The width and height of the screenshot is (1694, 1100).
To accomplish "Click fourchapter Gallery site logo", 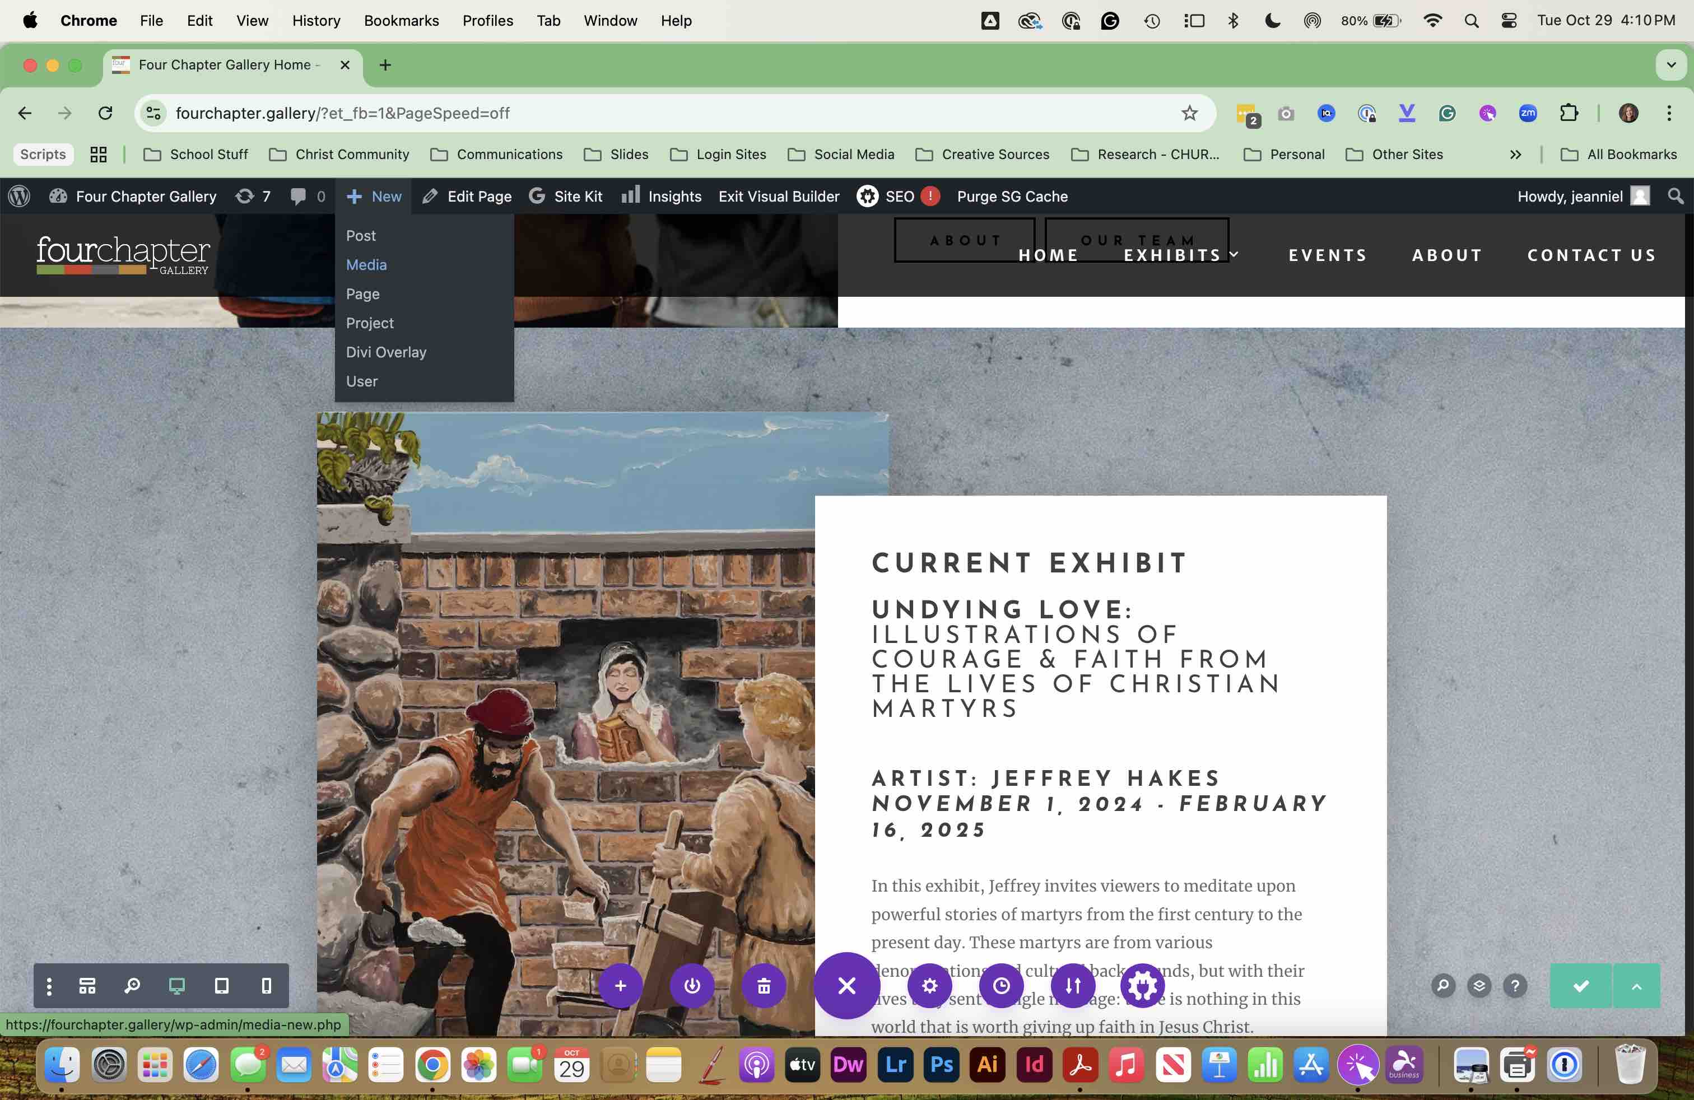I will [x=123, y=255].
